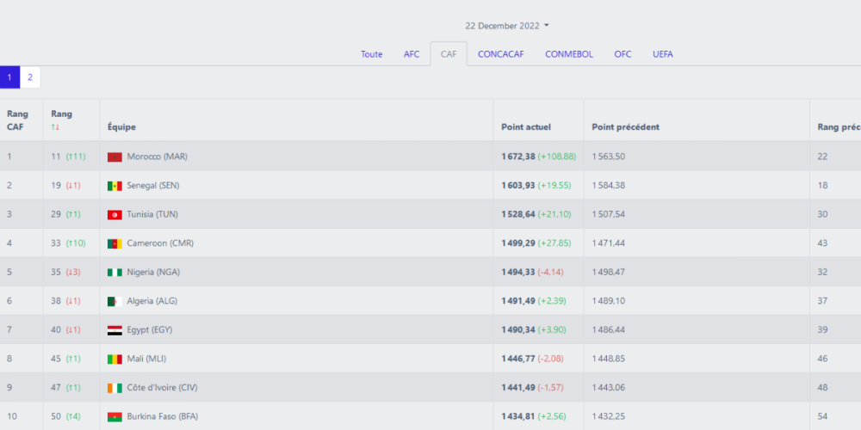861x430 pixels.
Task: Click the Burkina Faso flag icon
Action: [x=115, y=416]
